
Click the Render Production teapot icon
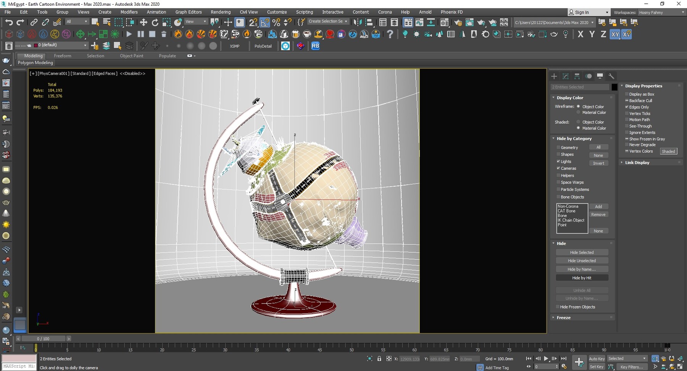pyautogui.click(x=481, y=22)
